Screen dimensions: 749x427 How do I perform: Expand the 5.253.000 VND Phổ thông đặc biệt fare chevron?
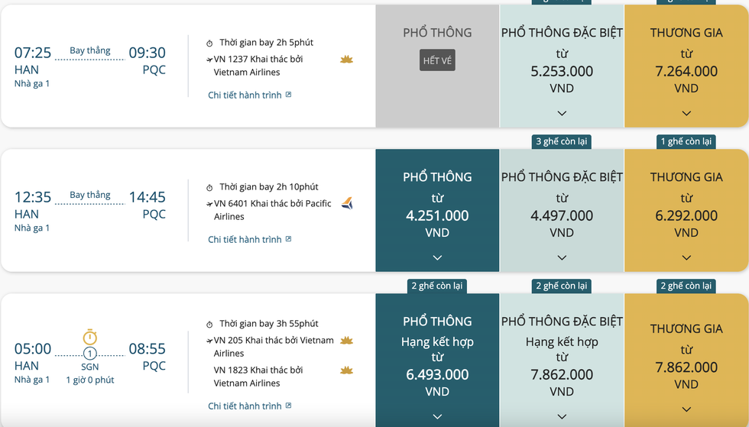click(562, 113)
